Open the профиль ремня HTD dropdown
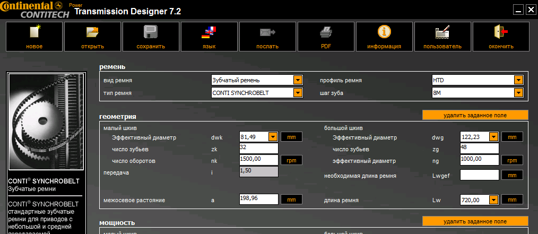This screenshot has height=234, width=538. click(518, 80)
